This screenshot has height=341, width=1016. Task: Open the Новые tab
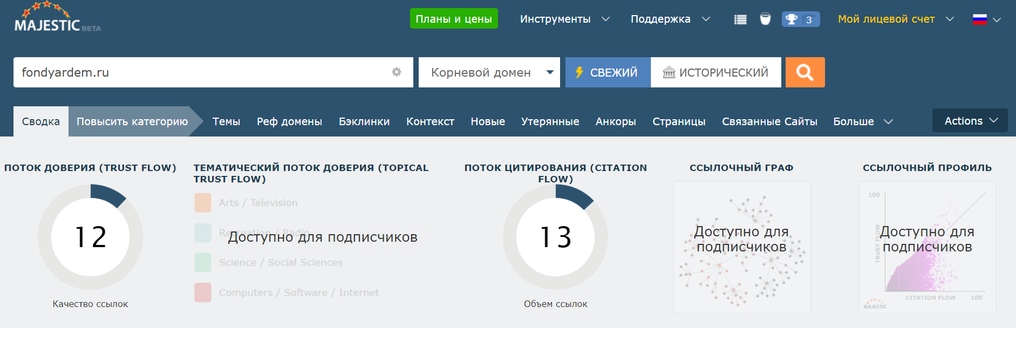click(488, 121)
